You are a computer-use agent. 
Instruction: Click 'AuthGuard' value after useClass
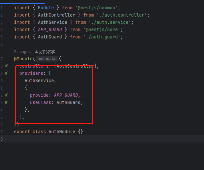[x=69, y=103]
